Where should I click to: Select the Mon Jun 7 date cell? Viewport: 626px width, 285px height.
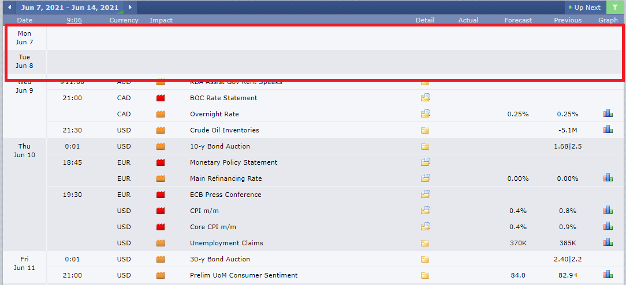tap(24, 38)
